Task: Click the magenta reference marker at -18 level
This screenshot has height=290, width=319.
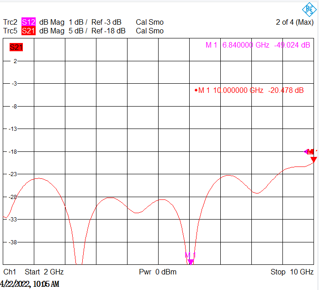Action: tap(306, 151)
